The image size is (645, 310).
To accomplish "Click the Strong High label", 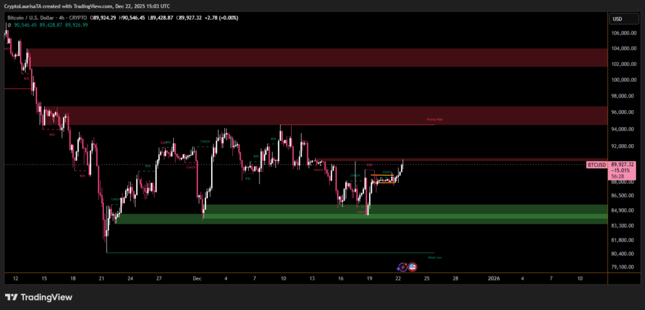I will [435, 118].
